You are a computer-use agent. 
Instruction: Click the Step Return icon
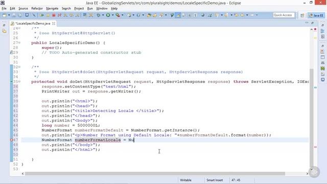click(77, 15)
